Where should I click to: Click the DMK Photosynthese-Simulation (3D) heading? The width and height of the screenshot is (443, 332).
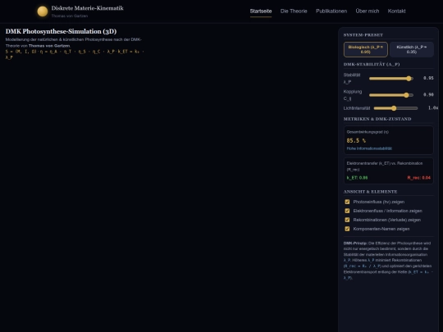(x=61, y=31)
